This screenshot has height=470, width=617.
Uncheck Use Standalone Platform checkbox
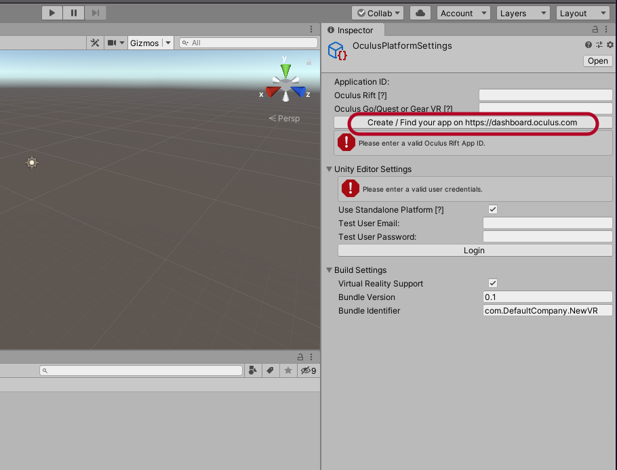493,209
